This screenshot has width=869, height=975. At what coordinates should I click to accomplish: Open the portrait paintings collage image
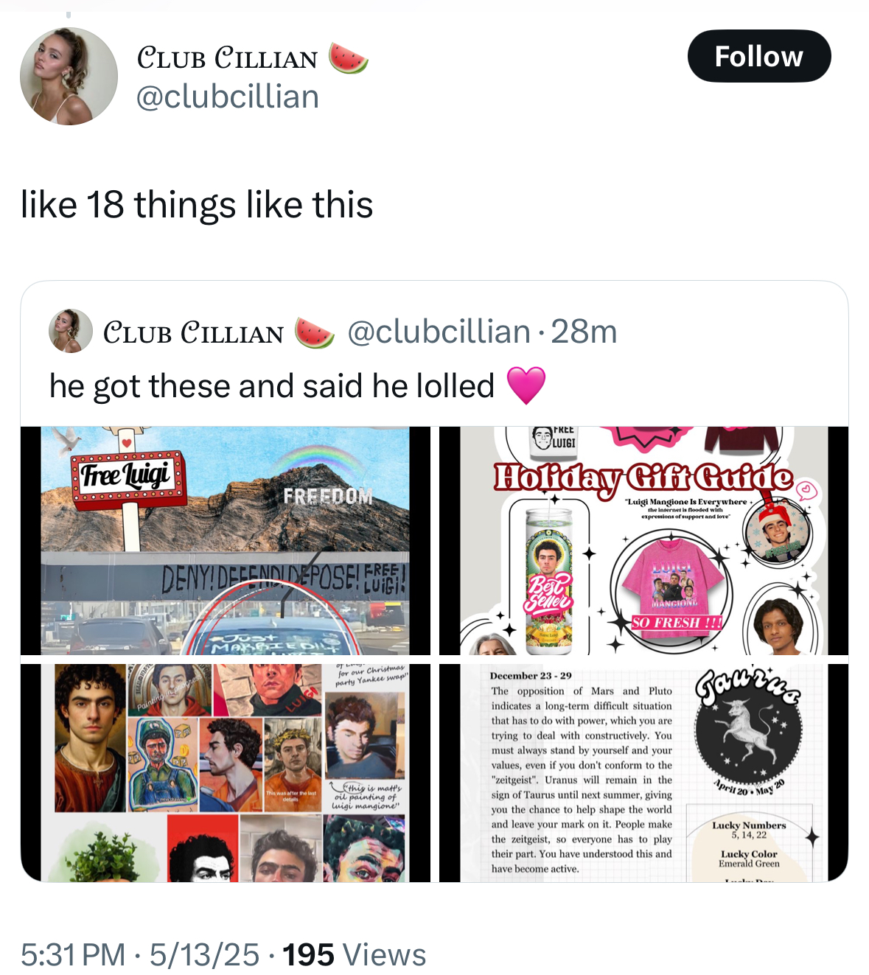[x=225, y=772]
